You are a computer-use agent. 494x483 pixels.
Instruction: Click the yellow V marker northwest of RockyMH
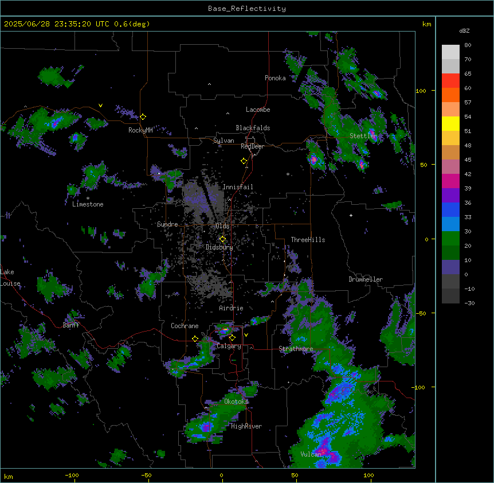pos(100,106)
